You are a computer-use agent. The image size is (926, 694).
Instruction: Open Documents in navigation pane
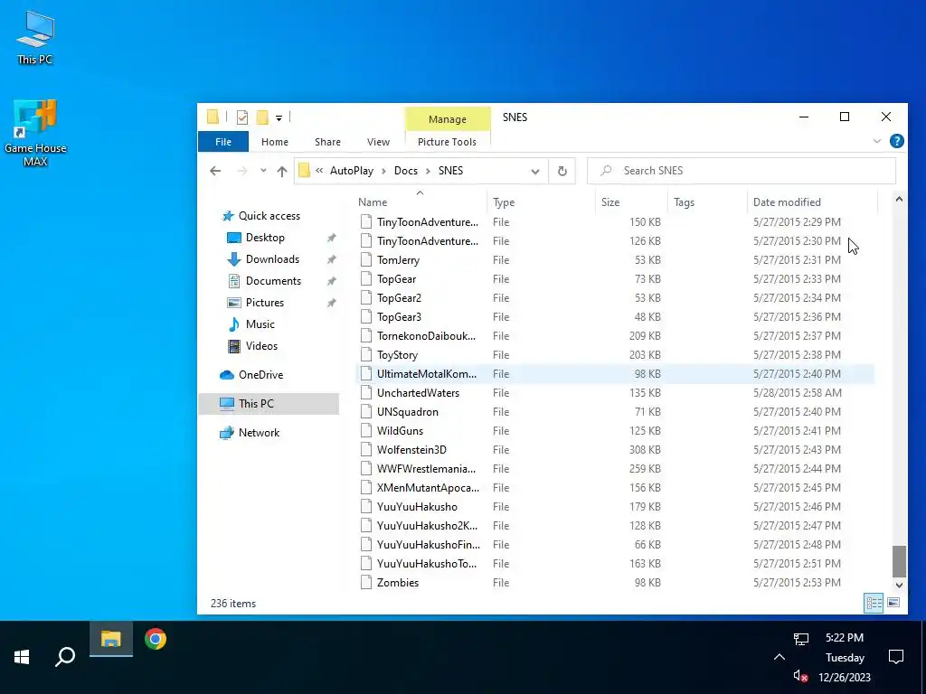[273, 281]
